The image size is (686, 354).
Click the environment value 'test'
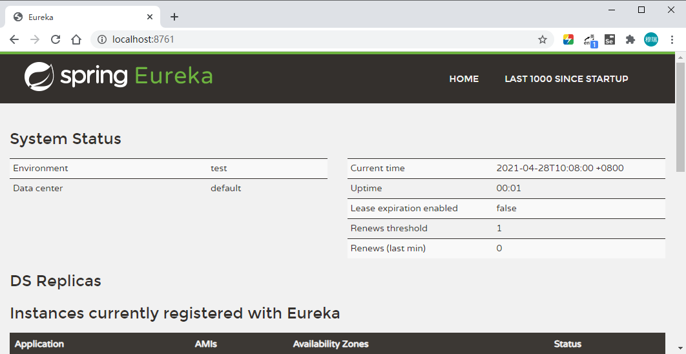(219, 168)
